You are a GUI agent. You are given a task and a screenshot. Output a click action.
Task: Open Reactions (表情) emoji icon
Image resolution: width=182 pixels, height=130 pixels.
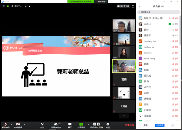pyautogui.click(x=108, y=124)
